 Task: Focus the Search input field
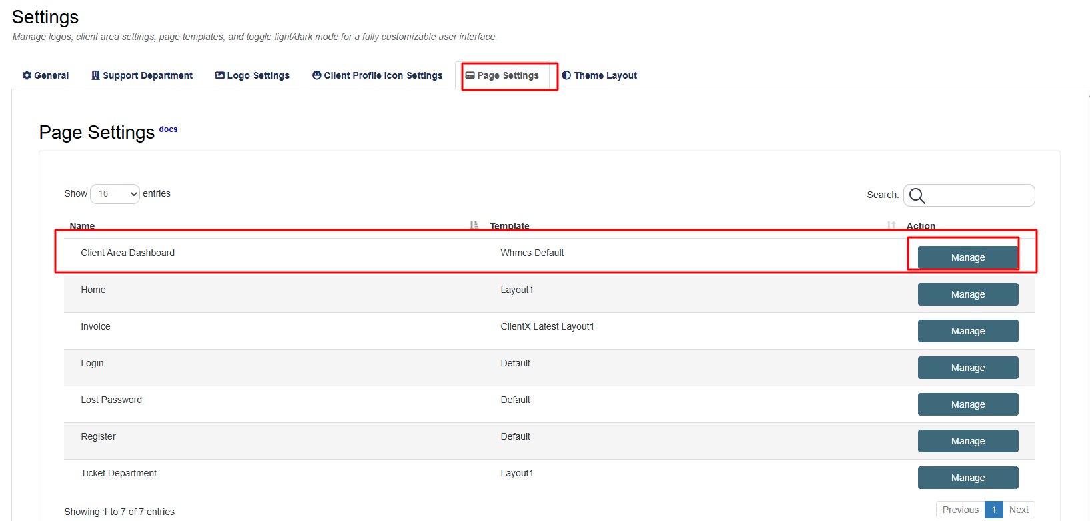tap(979, 195)
